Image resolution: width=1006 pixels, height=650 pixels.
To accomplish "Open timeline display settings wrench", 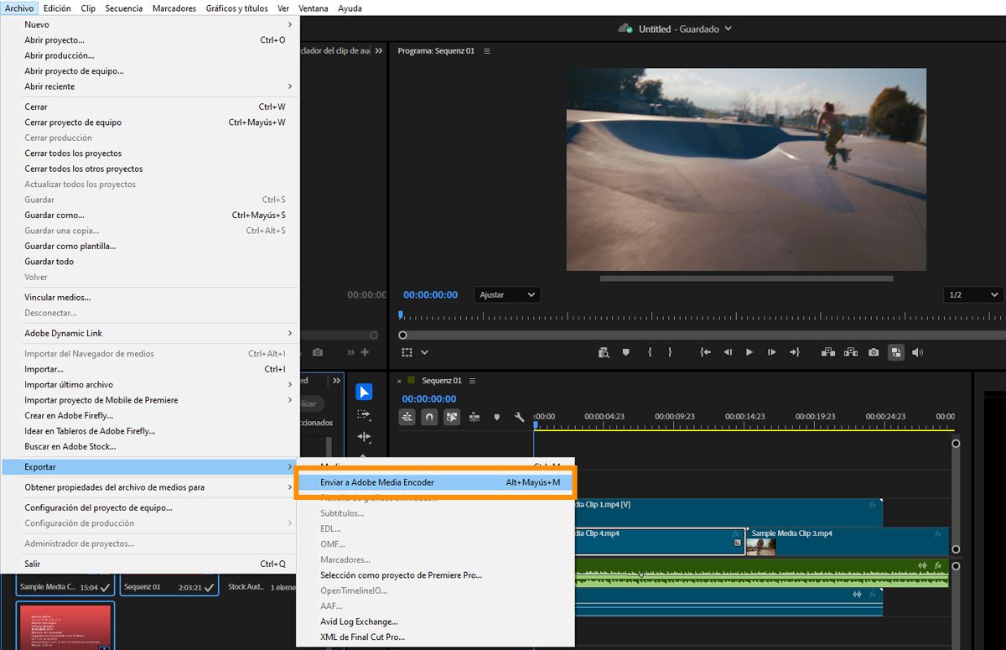I will (x=519, y=417).
